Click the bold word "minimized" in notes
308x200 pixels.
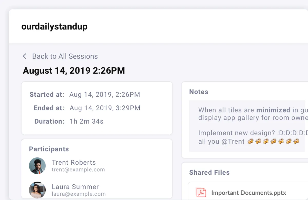click(x=273, y=110)
